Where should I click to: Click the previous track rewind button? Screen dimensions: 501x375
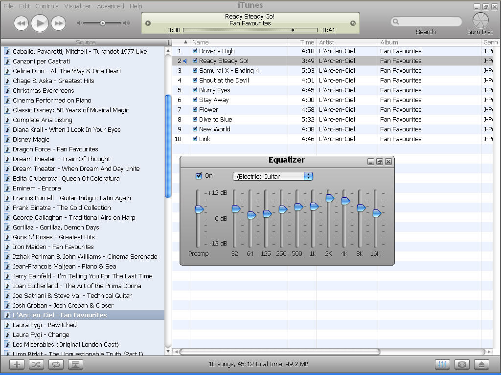click(21, 23)
